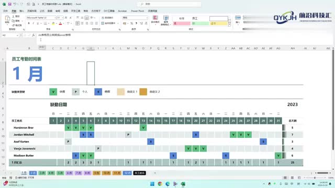Screen dimensions: 335x188
Task: Open Microsoft Edge from the taskbar
Action: click(167, 184)
